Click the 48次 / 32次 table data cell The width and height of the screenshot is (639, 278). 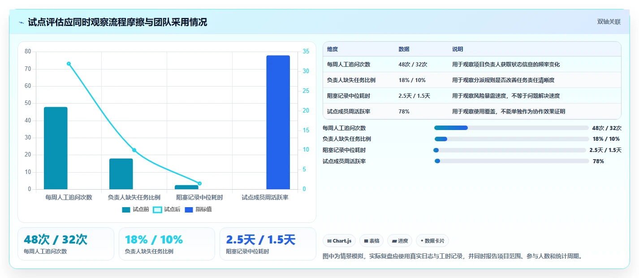pyautogui.click(x=413, y=65)
